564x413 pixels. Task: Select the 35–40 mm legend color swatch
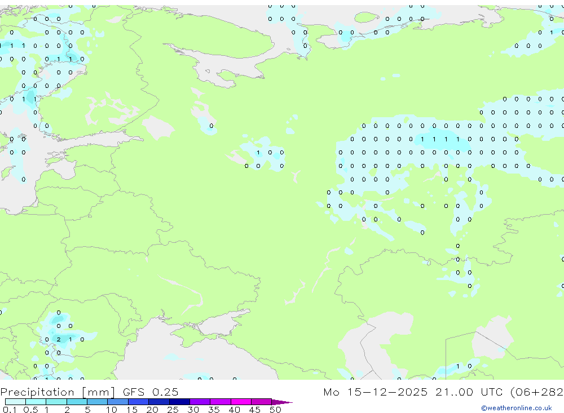(221, 402)
